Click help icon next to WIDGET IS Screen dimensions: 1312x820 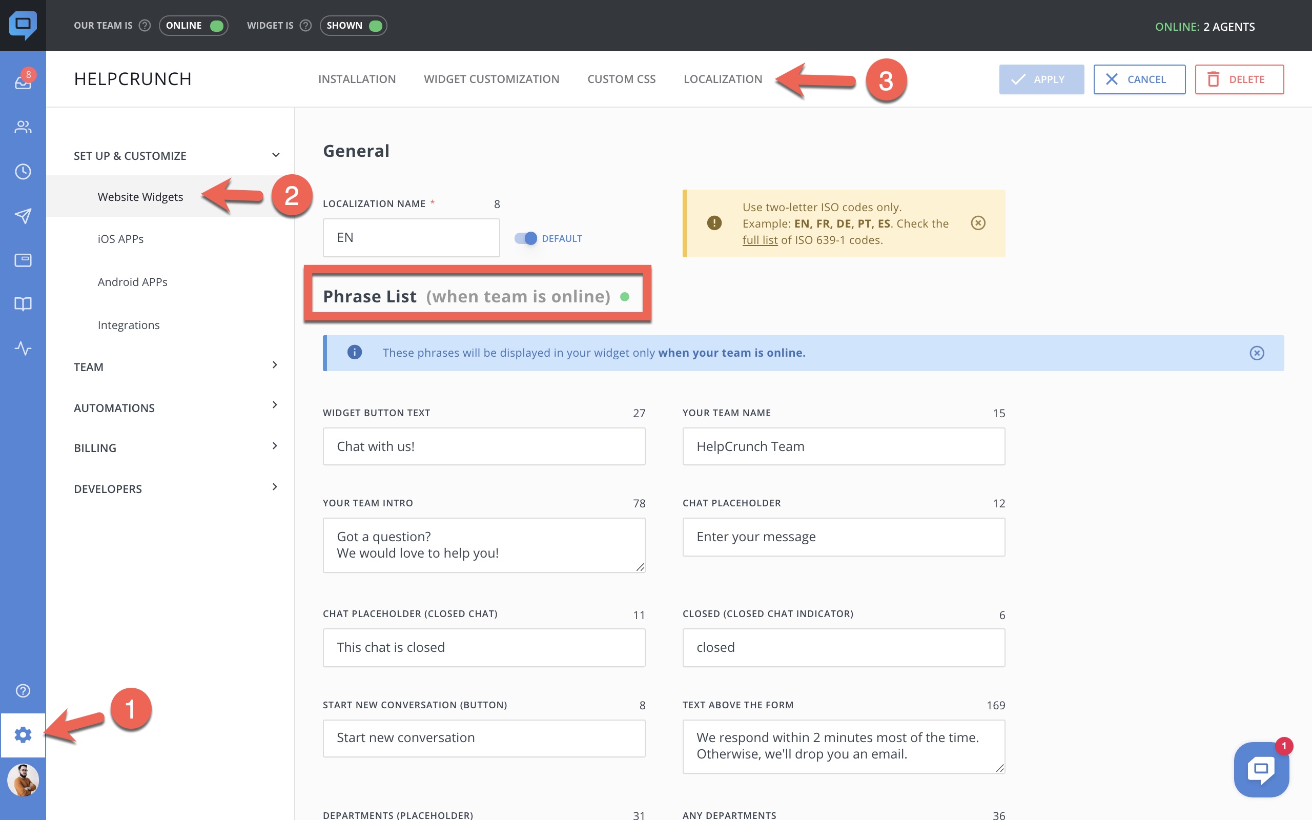click(306, 26)
